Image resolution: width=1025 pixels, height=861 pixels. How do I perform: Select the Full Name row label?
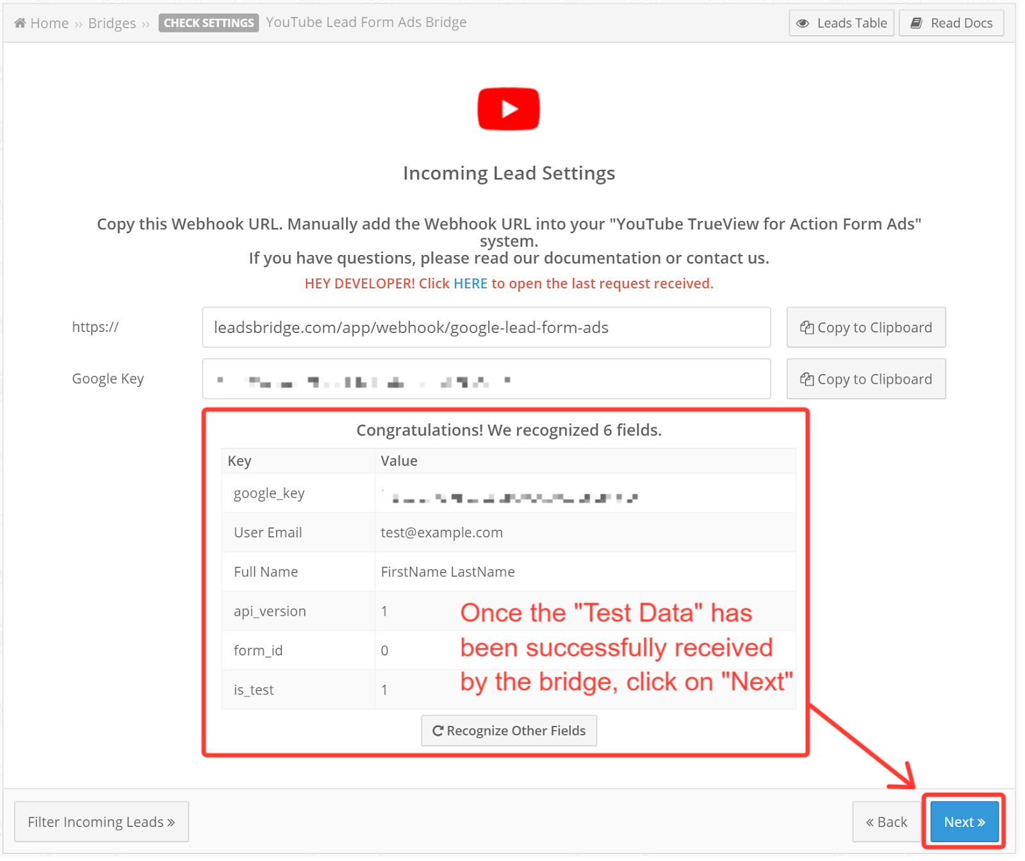(266, 571)
